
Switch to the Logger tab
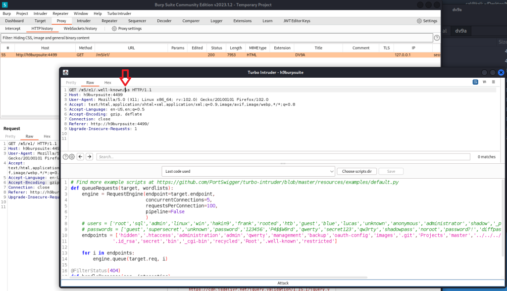(x=216, y=21)
